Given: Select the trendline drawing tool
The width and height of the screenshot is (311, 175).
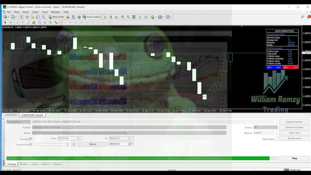Looking at the screenshot, I should [x=29, y=23].
